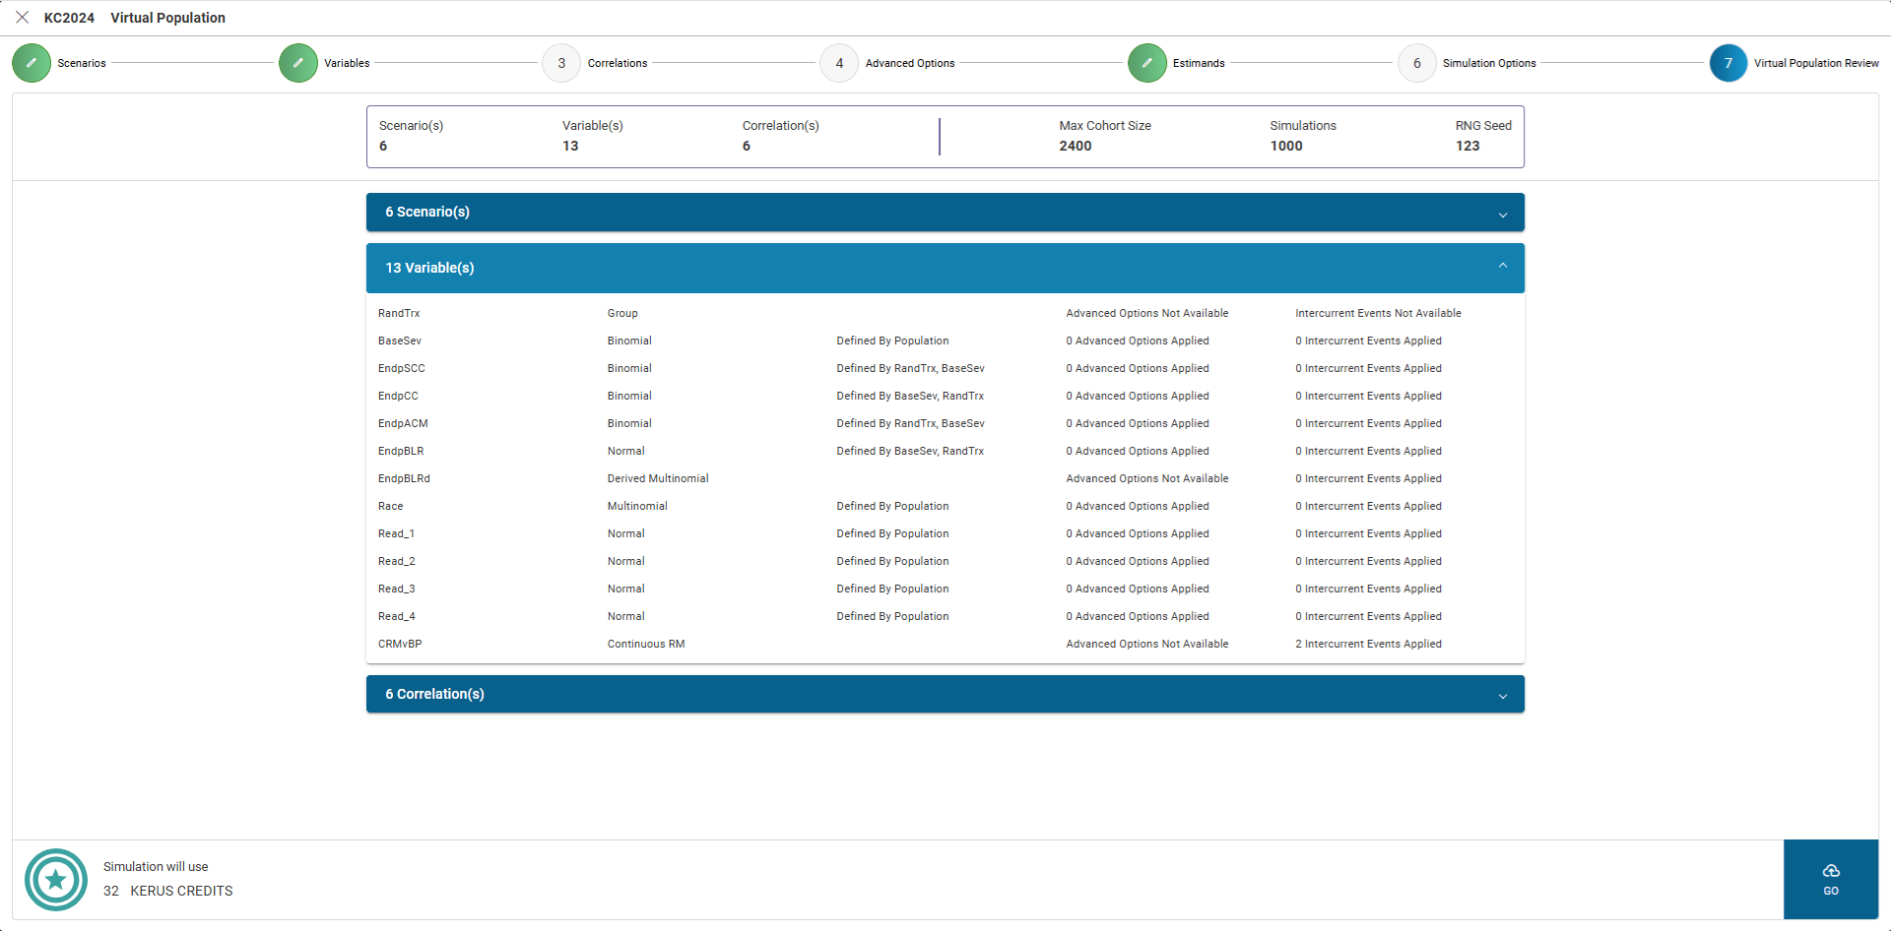
Task: Click the Derived Multinomial type text
Action: [658, 478]
